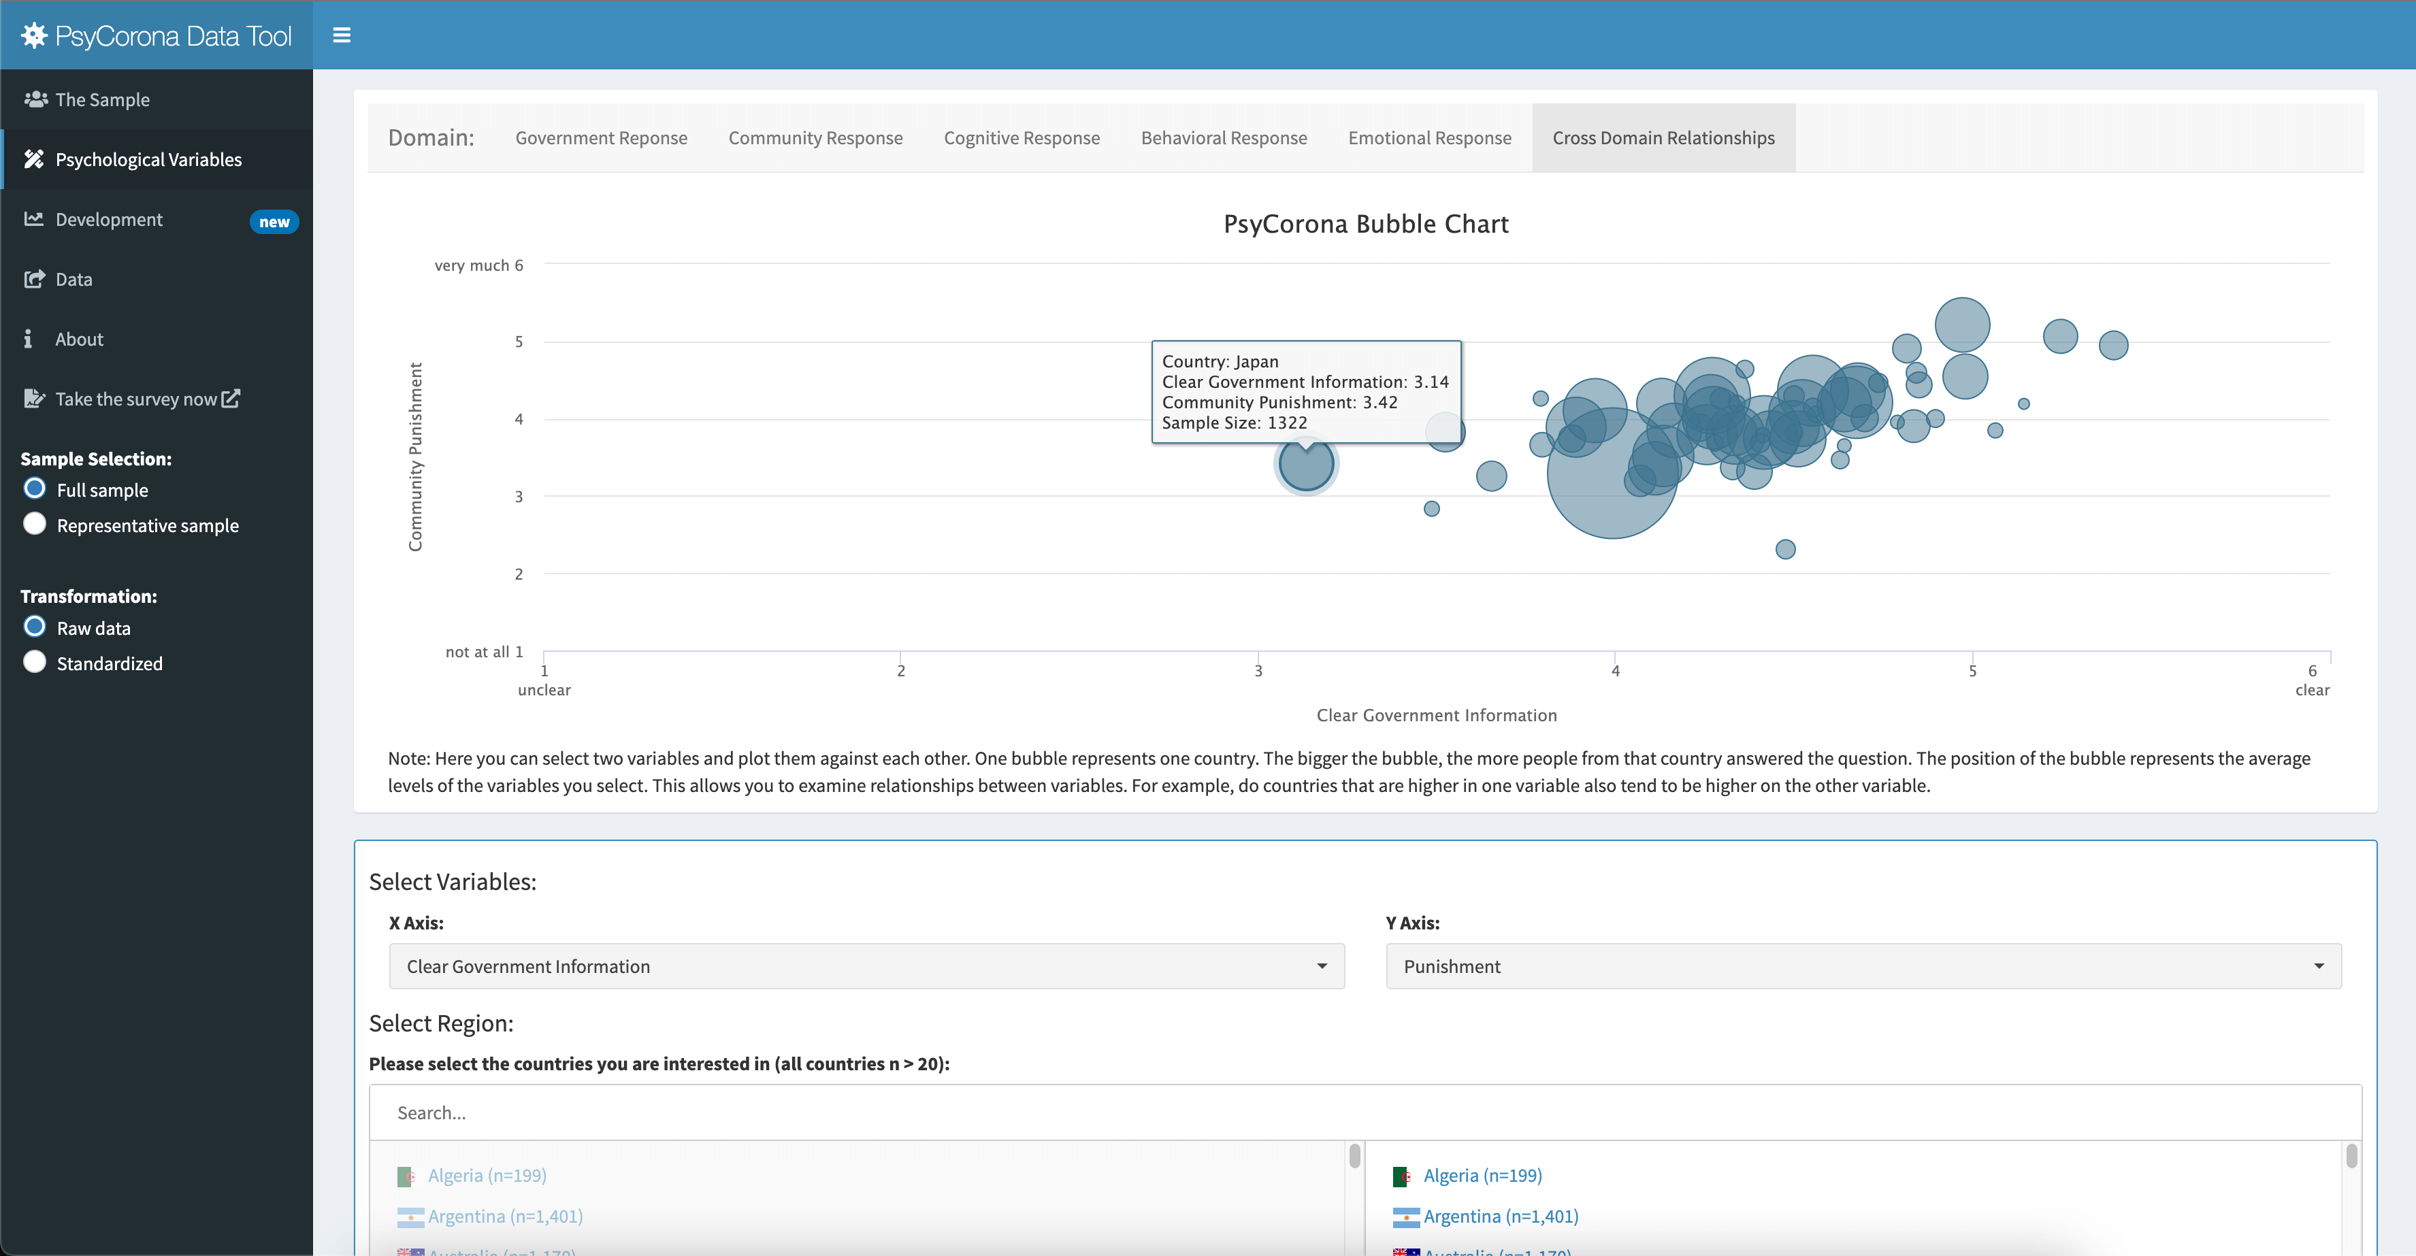Open The Sample sidebar item

point(157,99)
